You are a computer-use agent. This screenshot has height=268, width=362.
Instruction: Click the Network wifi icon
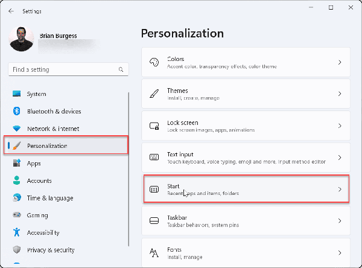(17, 129)
